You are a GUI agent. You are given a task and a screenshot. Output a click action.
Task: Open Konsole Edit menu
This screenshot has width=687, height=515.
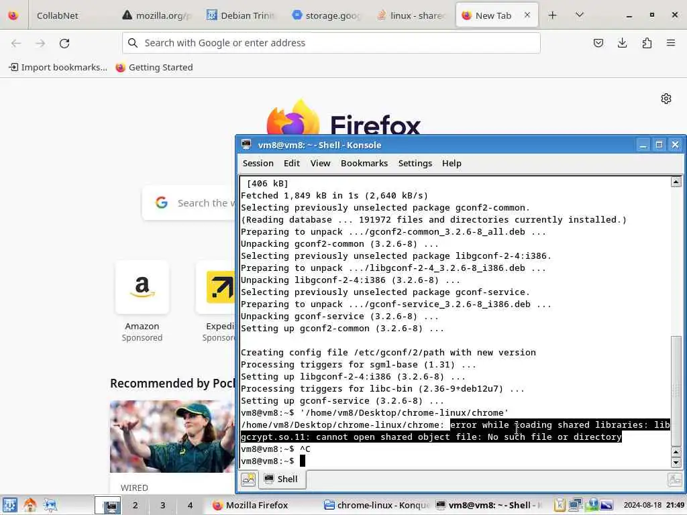[292, 164]
